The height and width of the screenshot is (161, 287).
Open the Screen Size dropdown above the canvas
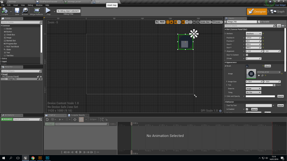[205, 22]
